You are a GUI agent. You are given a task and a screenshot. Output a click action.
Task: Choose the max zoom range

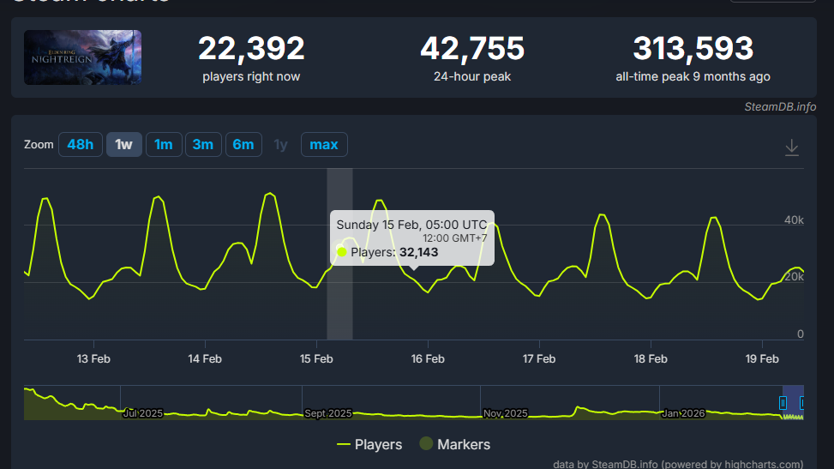324,144
